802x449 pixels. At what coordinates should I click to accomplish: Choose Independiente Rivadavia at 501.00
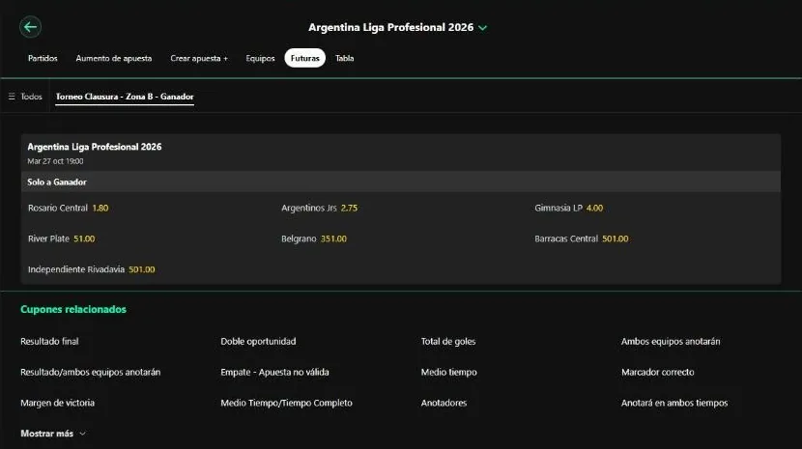[91, 269]
